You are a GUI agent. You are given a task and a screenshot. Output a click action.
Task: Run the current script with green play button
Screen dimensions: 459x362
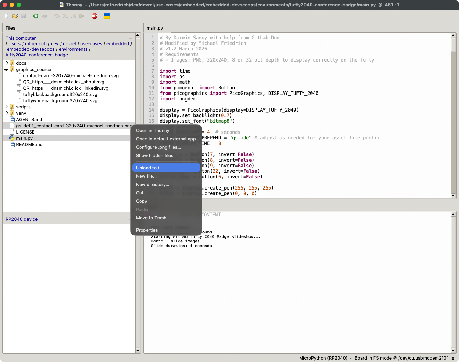pos(36,16)
